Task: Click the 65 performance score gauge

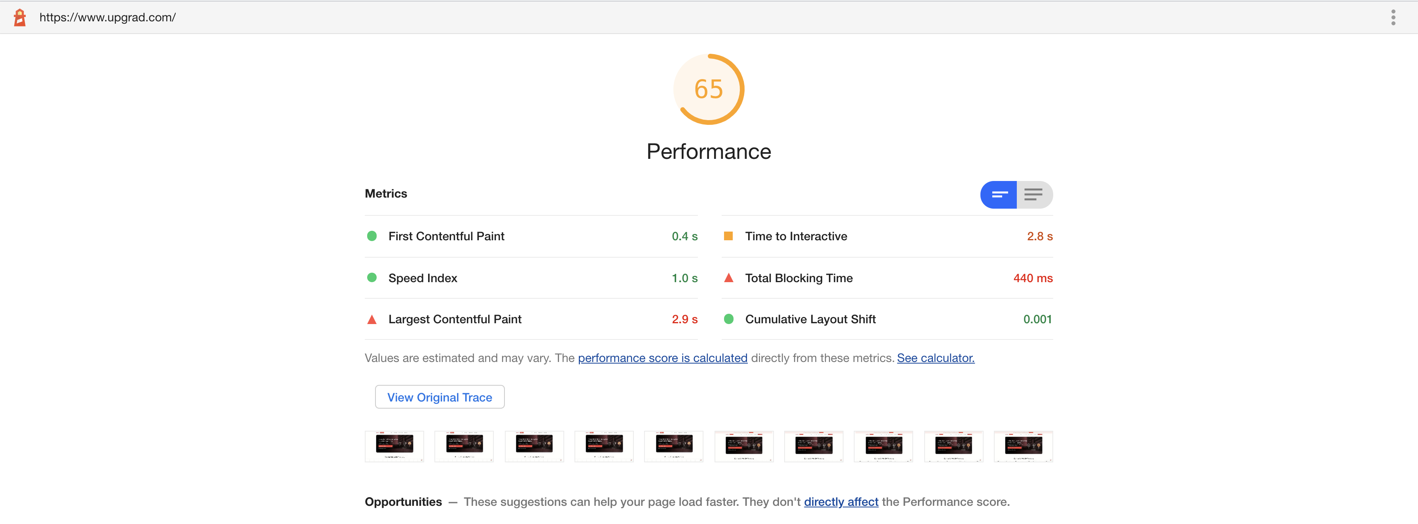Action: tap(709, 89)
